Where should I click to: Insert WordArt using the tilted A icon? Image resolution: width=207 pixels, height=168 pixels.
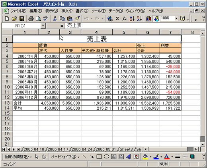coord(129,157)
